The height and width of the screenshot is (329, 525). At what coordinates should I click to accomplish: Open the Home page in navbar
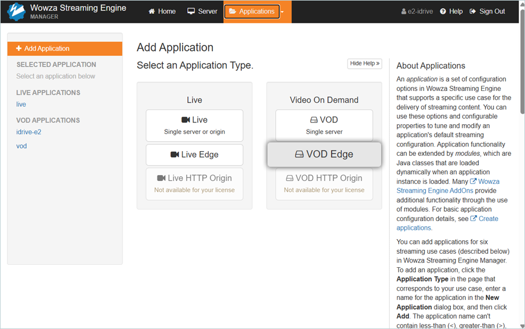coord(162,12)
